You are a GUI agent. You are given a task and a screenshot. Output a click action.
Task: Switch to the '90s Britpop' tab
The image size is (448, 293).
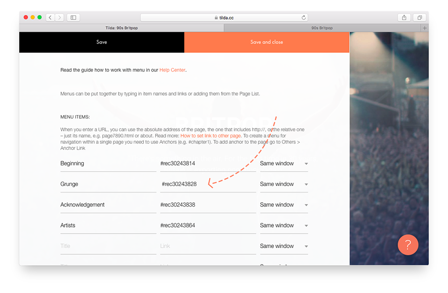[322, 28]
